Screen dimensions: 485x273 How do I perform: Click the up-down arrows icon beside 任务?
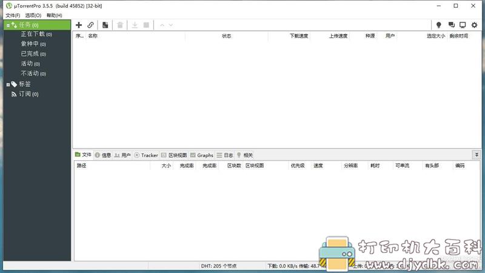[x=14, y=25]
